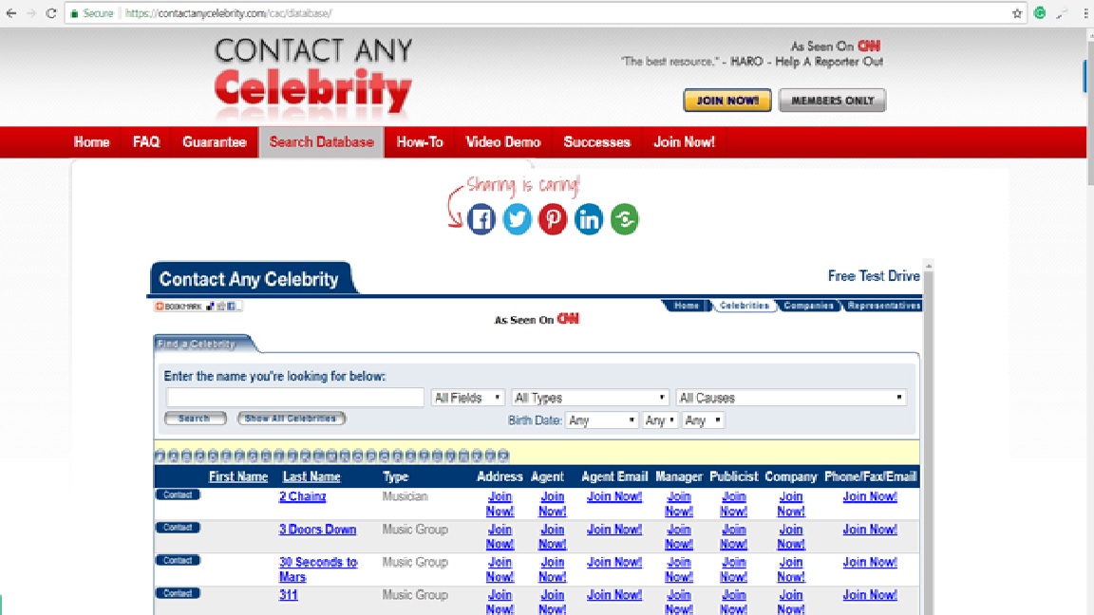This screenshot has width=1094, height=615.
Task: Switch to the Companies tab
Action: coord(809,306)
